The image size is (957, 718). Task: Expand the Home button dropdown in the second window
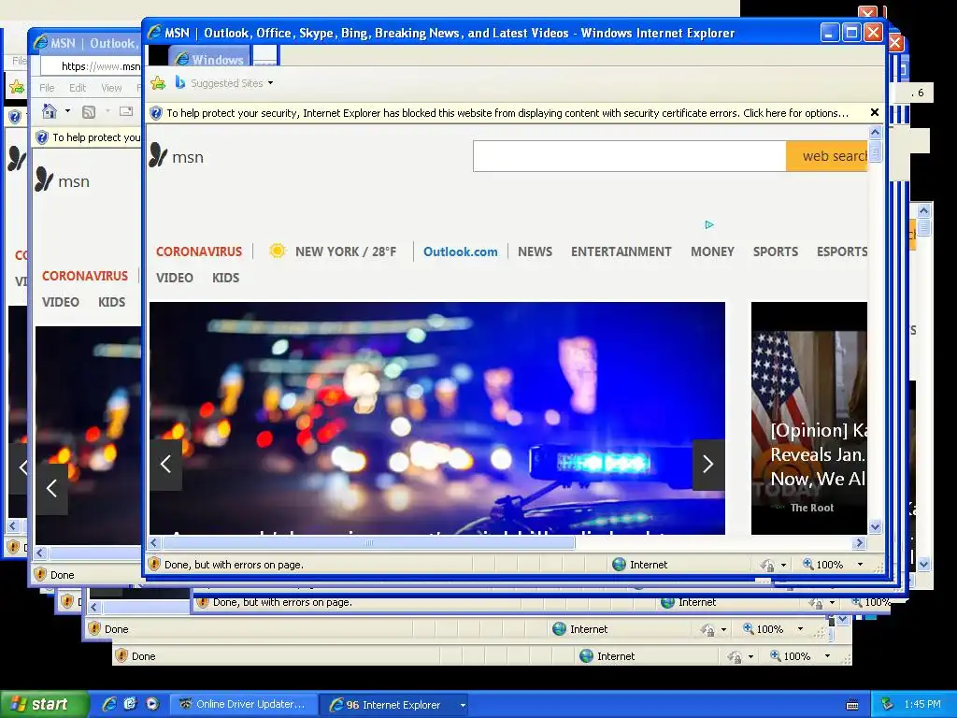pyautogui.click(x=67, y=111)
